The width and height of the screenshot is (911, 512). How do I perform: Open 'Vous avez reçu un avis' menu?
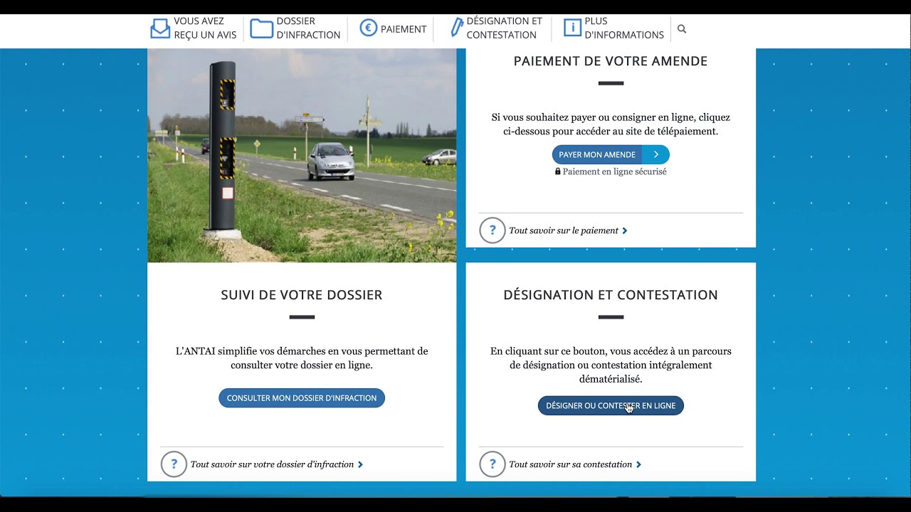[x=194, y=28]
